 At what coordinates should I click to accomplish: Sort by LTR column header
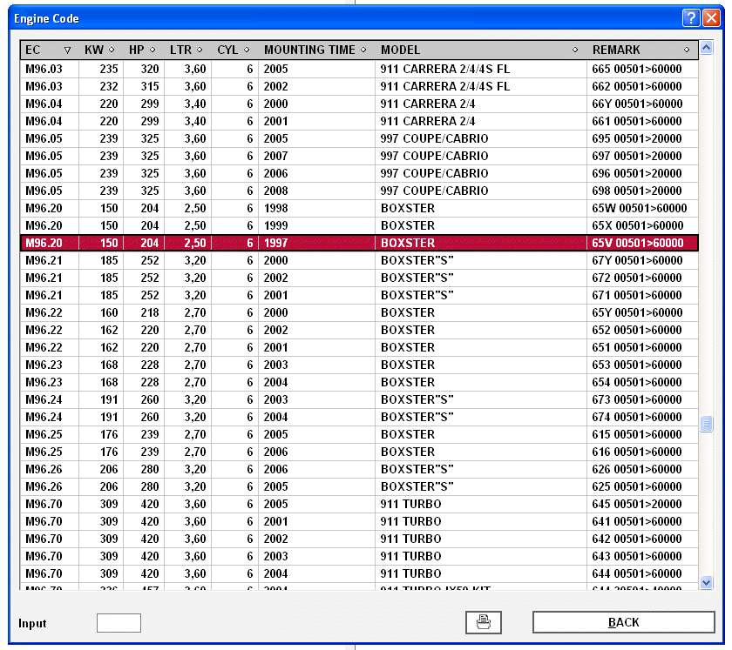pyautogui.click(x=186, y=50)
